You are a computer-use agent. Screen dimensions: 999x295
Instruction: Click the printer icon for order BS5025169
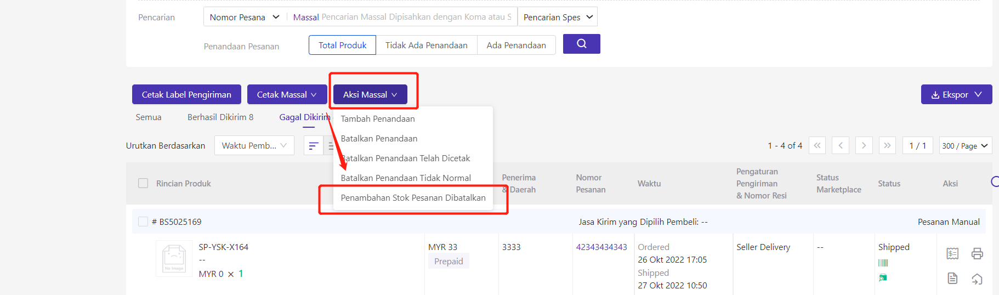pos(977,253)
